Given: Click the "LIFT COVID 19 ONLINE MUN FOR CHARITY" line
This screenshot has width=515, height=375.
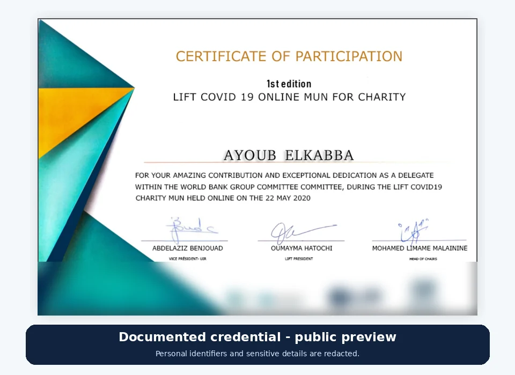Looking at the screenshot, I should [x=289, y=97].
